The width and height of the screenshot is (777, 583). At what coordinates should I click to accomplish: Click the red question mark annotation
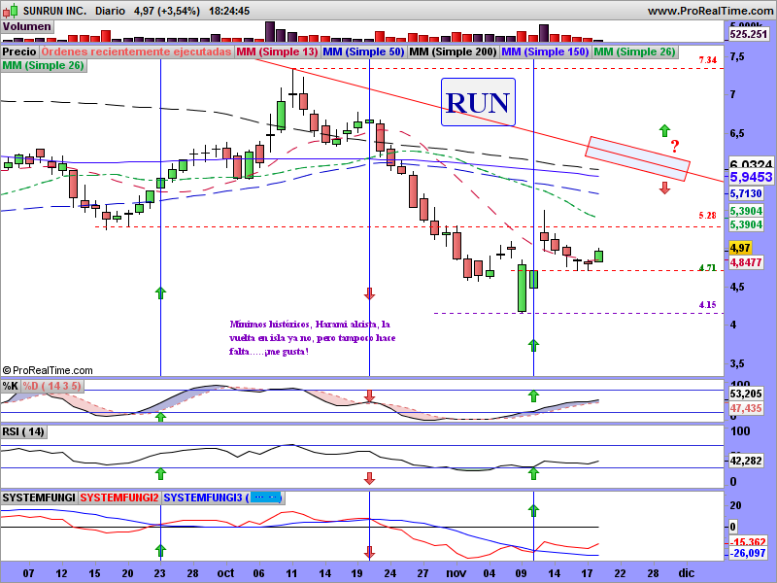coord(675,147)
